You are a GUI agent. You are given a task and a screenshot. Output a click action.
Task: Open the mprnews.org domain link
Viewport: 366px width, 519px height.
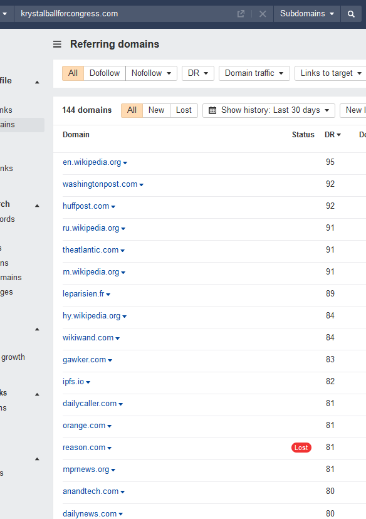click(x=86, y=469)
